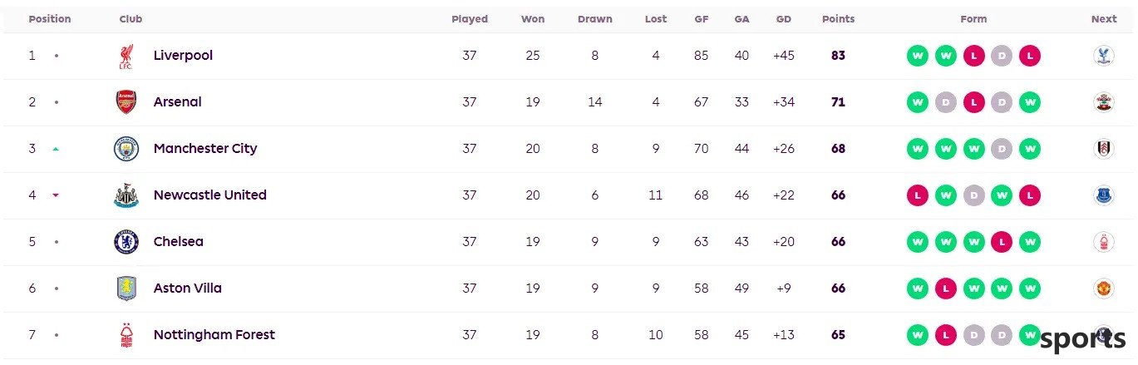Open the Liverpool team name link
1138x365 pixels.
point(183,56)
